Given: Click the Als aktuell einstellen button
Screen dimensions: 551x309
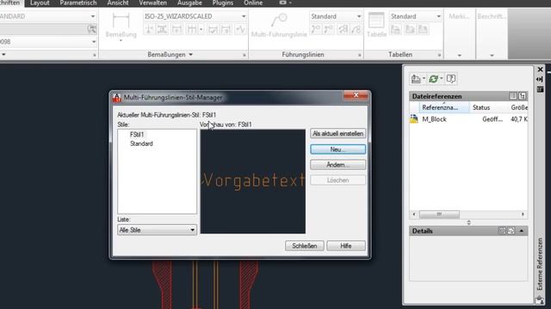Looking at the screenshot, I should [x=337, y=134].
